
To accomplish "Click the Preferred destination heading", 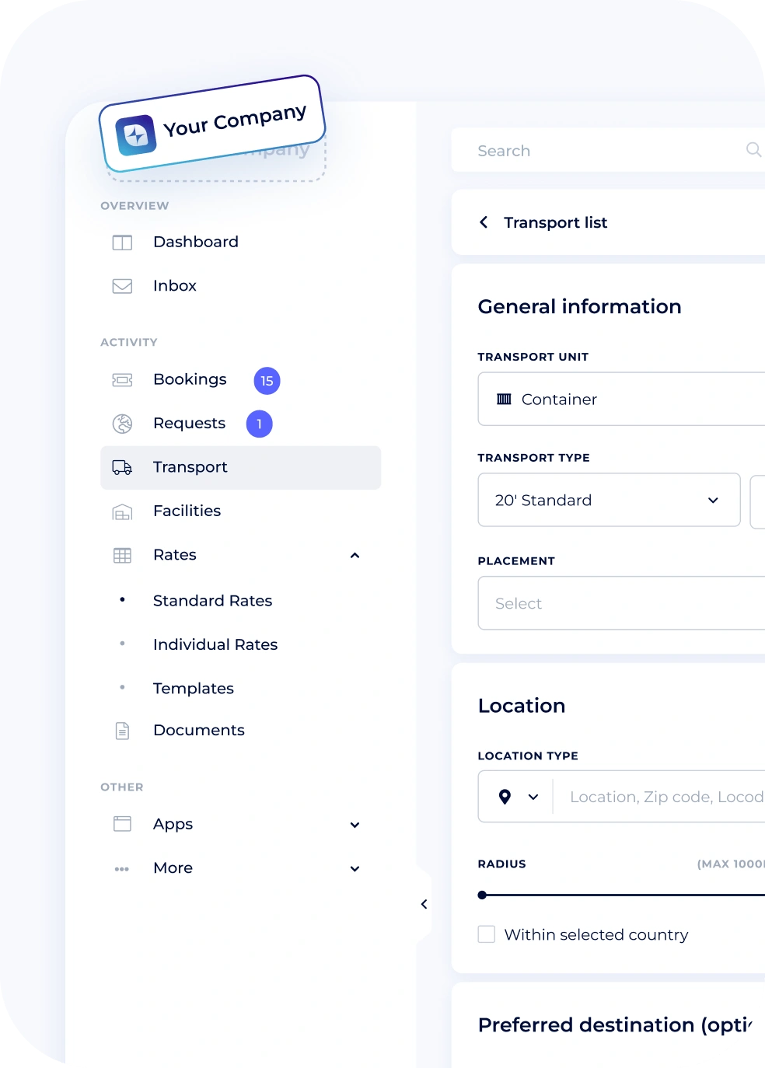I will (x=615, y=1025).
